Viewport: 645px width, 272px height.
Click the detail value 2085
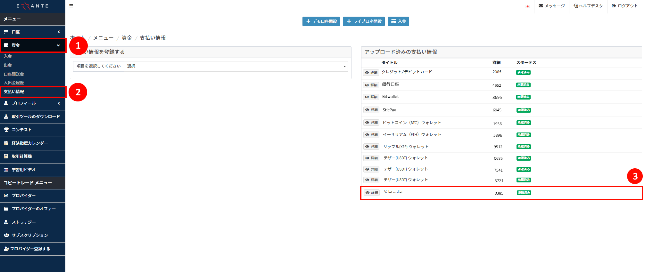[x=497, y=72]
